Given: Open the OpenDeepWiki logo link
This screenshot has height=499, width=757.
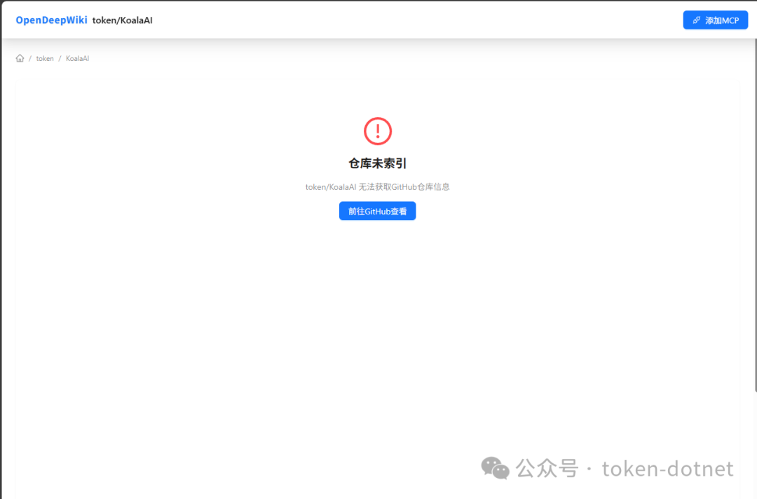Looking at the screenshot, I should pyautogui.click(x=52, y=20).
